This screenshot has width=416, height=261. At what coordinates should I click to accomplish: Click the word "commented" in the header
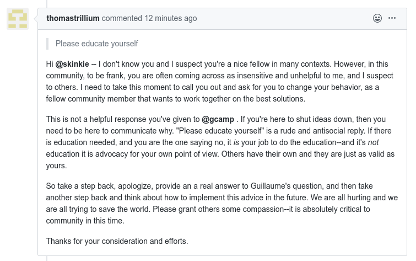pyautogui.click(x=122, y=18)
